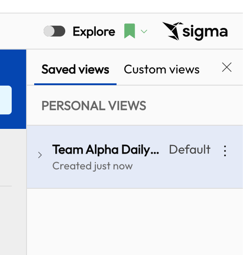Click the Sigma bird emblem
243x255 pixels.
(x=172, y=31)
